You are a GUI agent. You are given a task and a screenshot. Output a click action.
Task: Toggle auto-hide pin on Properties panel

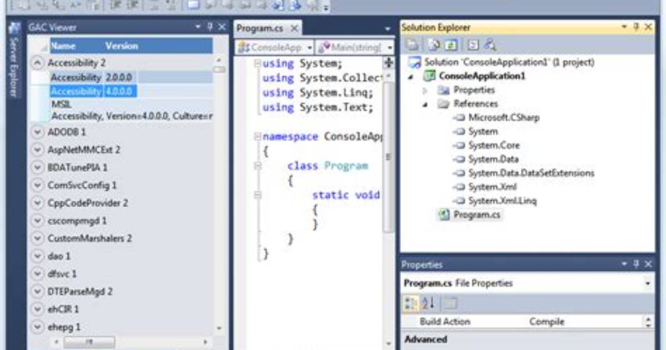636,264
